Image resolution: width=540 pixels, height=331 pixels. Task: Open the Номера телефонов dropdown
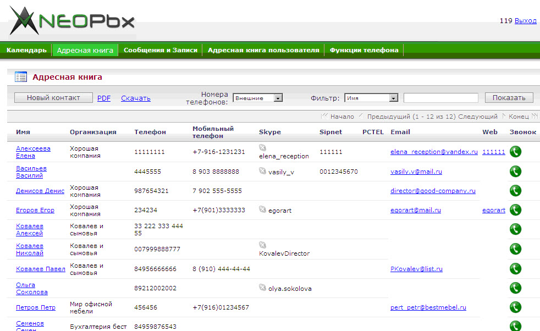[x=257, y=98]
